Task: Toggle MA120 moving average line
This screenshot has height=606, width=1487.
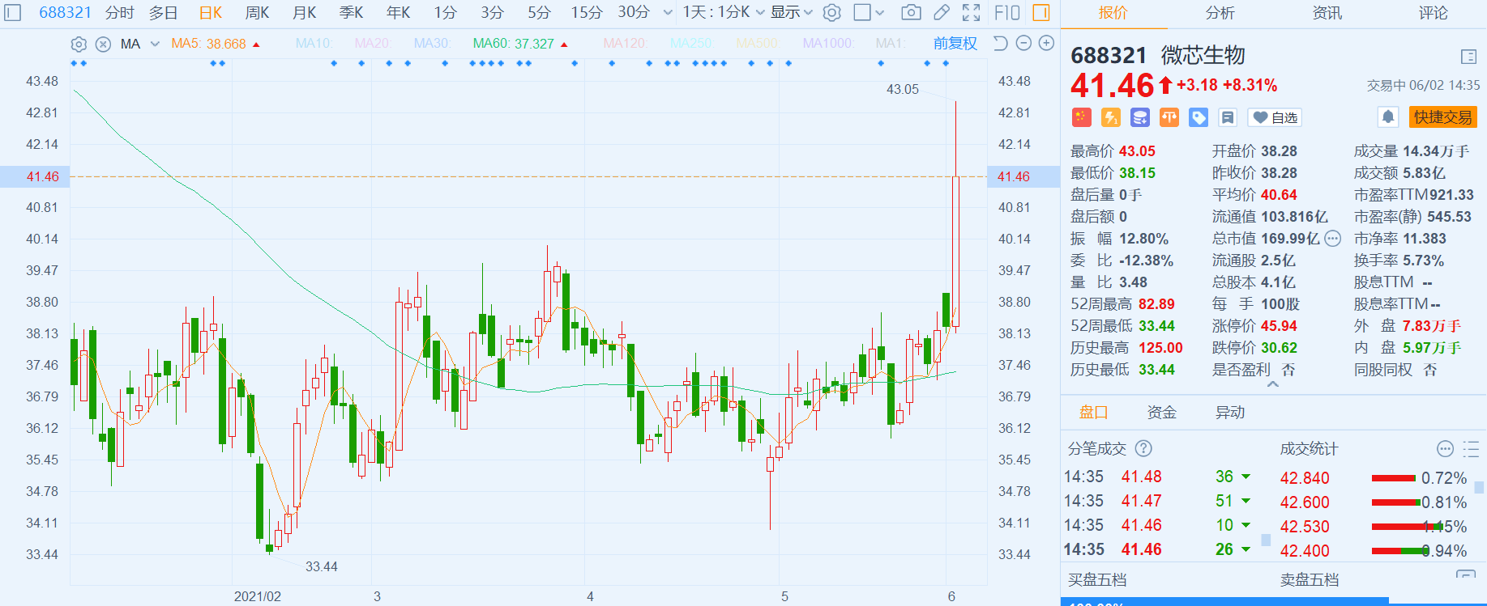Action: pyautogui.click(x=625, y=44)
